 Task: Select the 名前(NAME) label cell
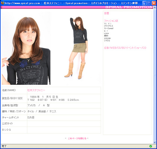pos(15,90)
